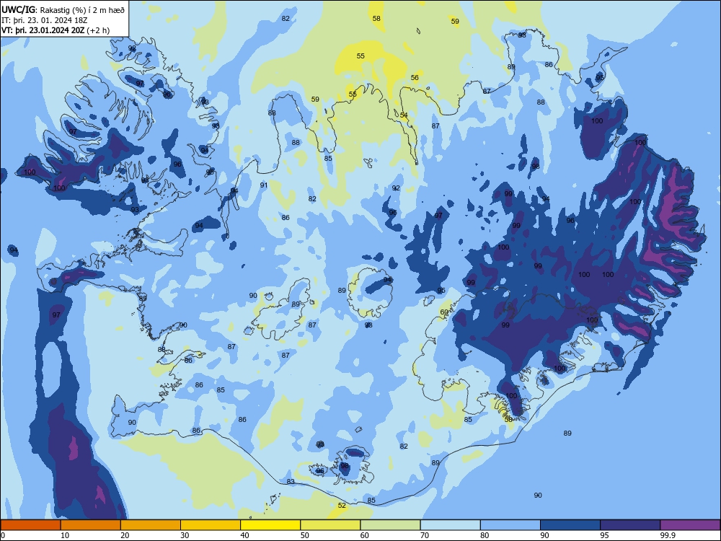Pick the dark blue 90–95 legend swatch
The height and width of the screenshot is (541, 721).
[570, 525]
